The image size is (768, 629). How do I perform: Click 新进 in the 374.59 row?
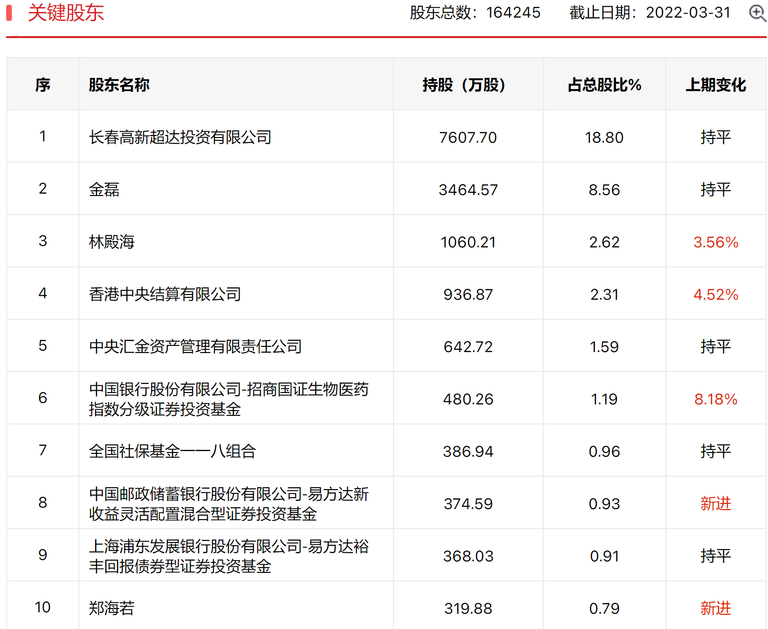click(x=716, y=503)
